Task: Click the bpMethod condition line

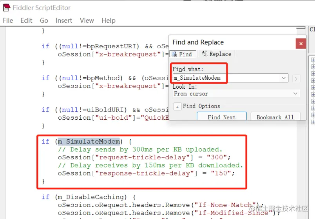Action: [x=105, y=78]
